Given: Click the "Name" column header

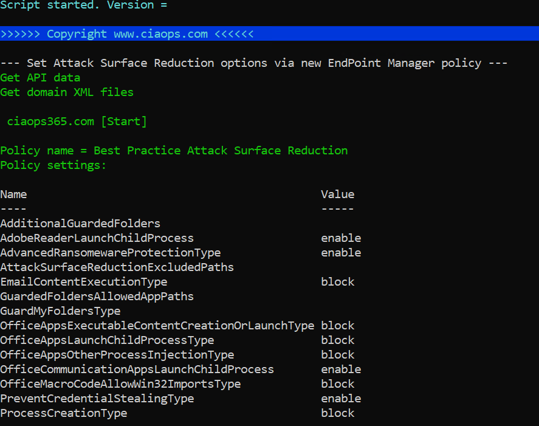Looking at the screenshot, I should coord(13,194).
